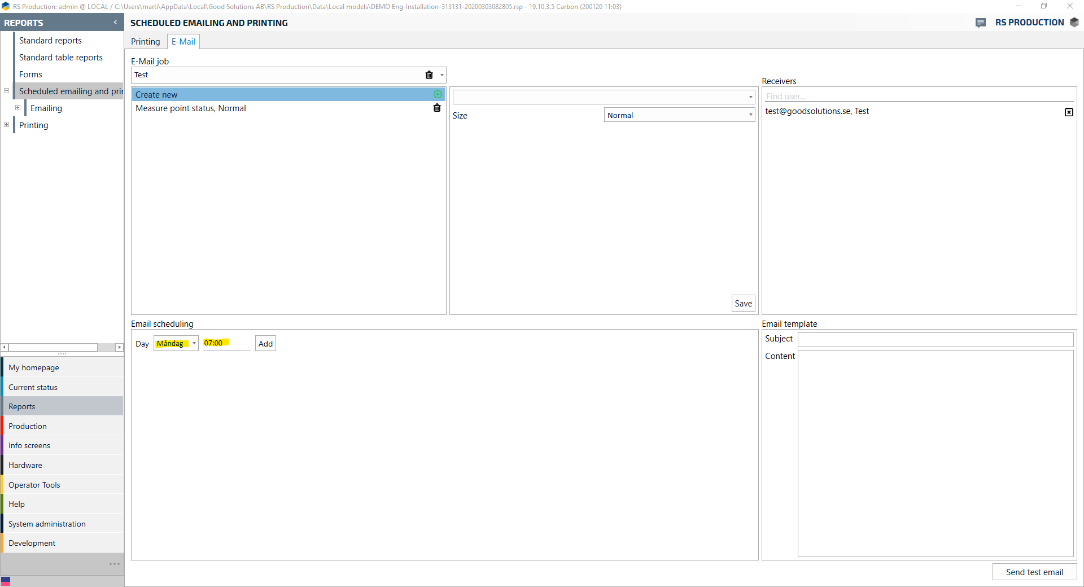Click the Subject input field
This screenshot has height=587, width=1084.
coord(935,339)
